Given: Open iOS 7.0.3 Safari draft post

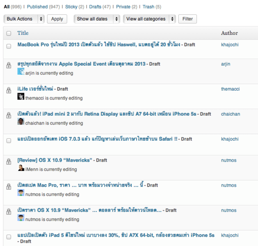Looking at the screenshot, I should [97, 139].
